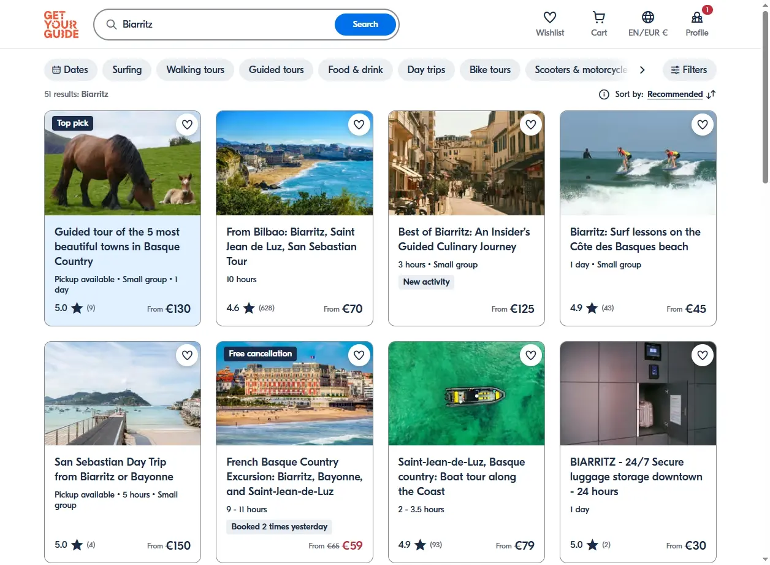Click the blue Search button
The height and width of the screenshot is (565, 770).
pyautogui.click(x=365, y=25)
